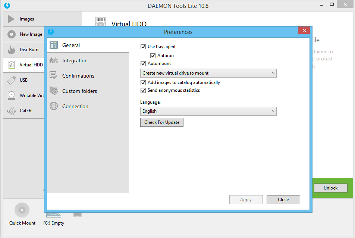The image size is (355, 238).
Task: Disable the Use tray agent checkbox
Action: [x=143, y=47]
